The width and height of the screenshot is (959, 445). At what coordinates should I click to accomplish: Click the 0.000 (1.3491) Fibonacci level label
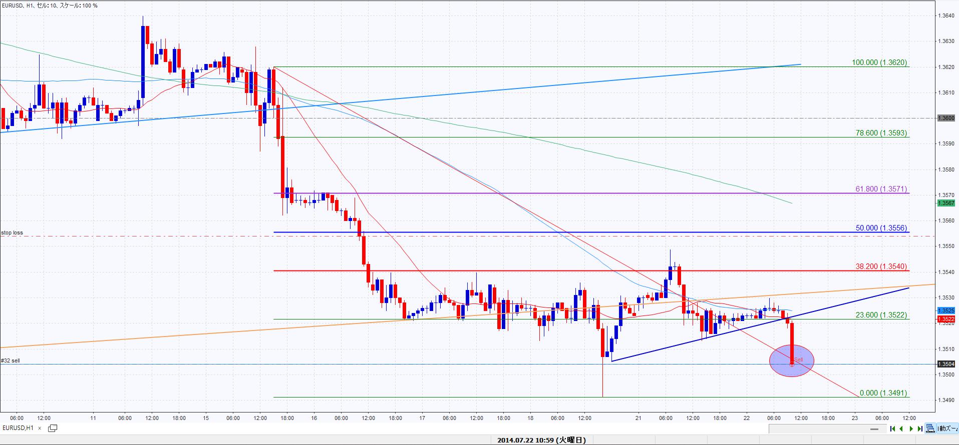point(883,393)
